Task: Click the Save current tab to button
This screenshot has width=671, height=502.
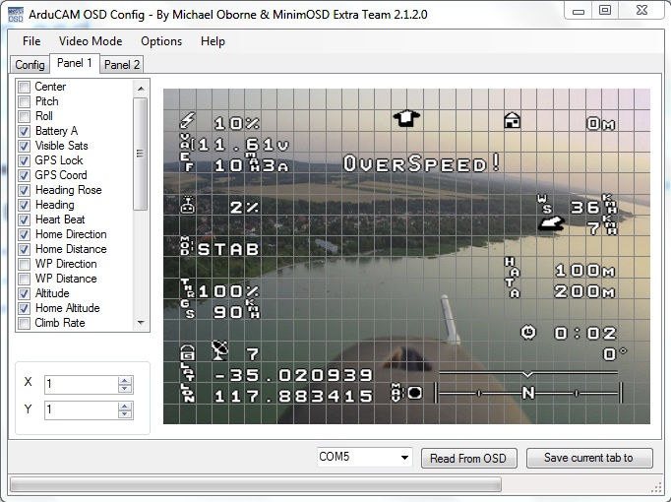Action: (589, 458)
